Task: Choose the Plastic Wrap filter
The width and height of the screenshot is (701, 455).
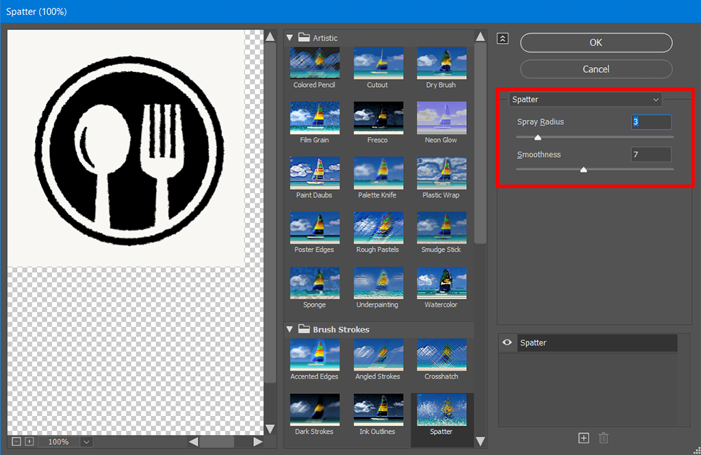Action: coord(442,173)
